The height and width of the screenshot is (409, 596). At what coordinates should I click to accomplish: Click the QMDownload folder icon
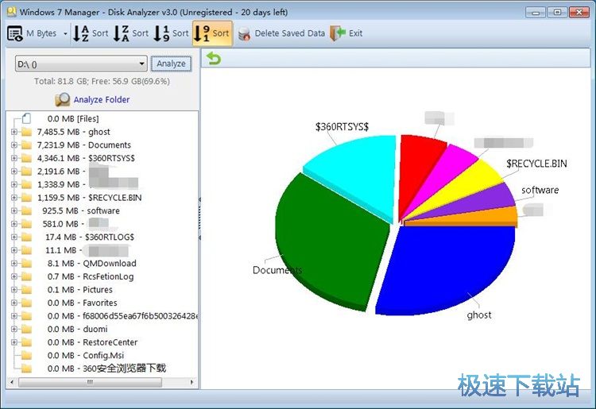[26, 263]
